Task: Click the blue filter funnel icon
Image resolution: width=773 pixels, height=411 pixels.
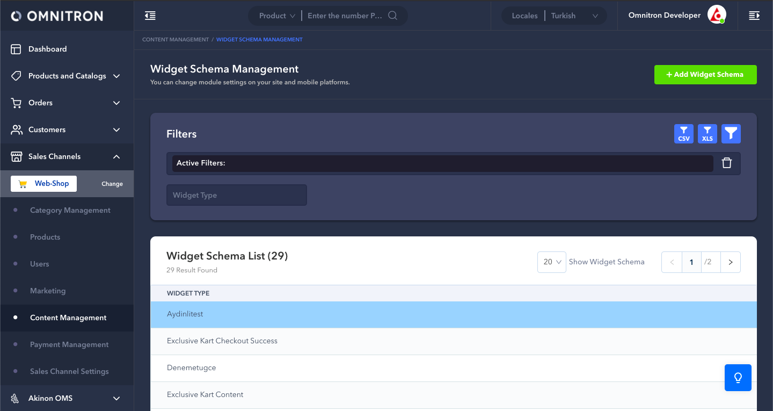Action: tap(731, 134)
